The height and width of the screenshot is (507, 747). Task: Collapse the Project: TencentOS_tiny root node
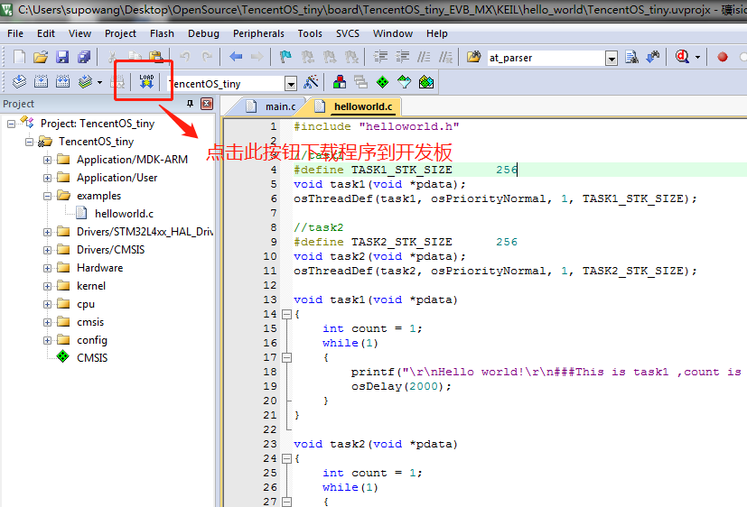point(11,124)
